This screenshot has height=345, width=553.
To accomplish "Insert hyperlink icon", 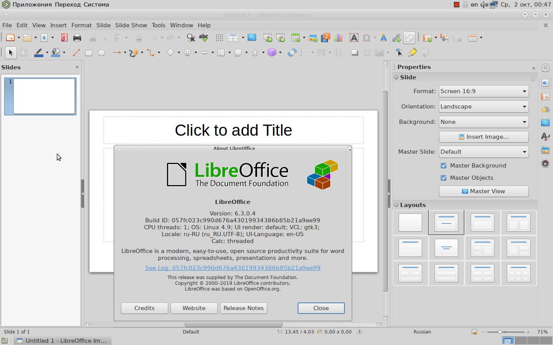I will pyautogui.click(x=396, y=38).
